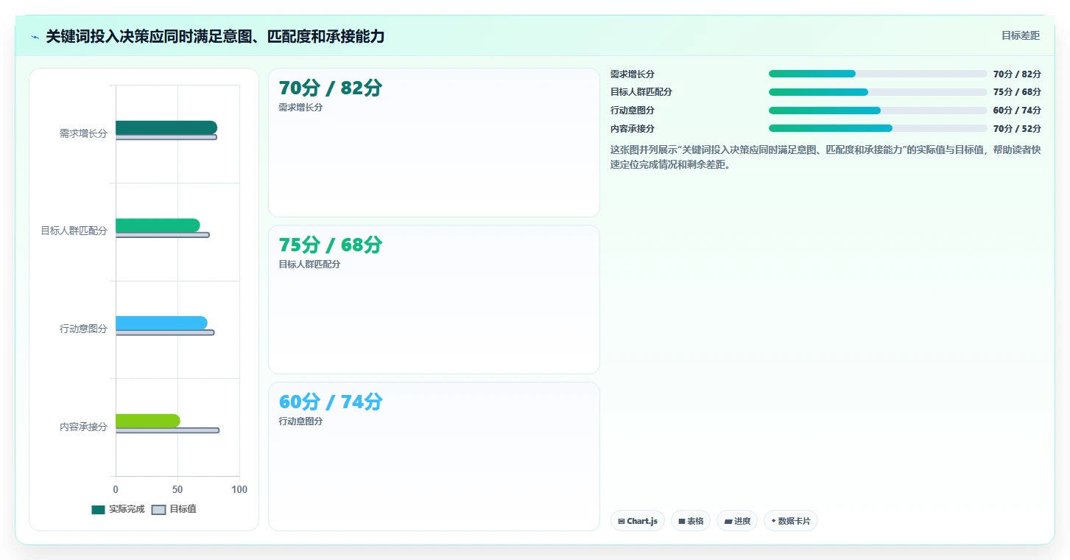The image size is (1070, 560).
Task: Click the 目标人群匹配分 chart axis label
Action: [x=74, y=231]
